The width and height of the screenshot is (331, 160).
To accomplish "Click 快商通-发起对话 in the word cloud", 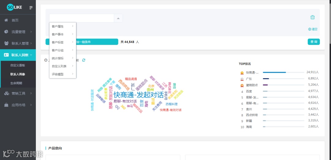I will 139,95.
